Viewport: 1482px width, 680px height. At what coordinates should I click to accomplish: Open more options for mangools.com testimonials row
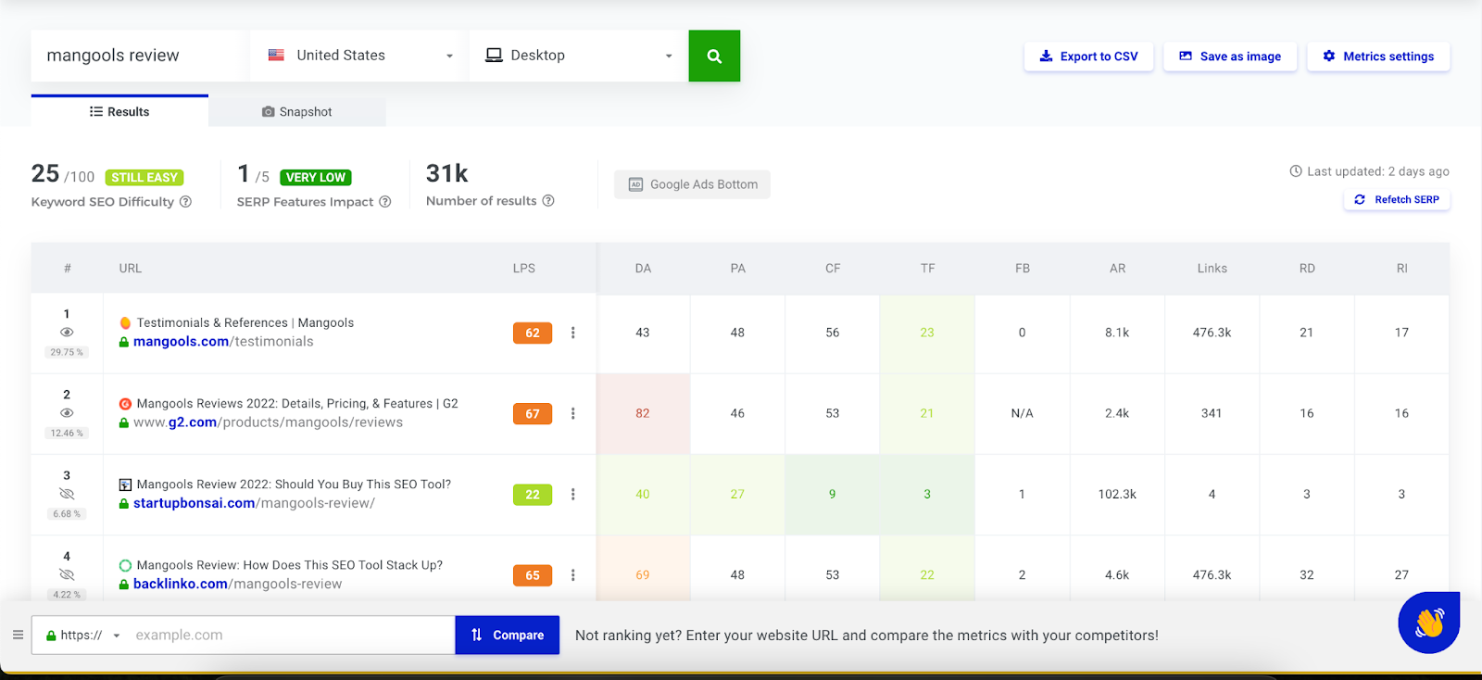573,333
